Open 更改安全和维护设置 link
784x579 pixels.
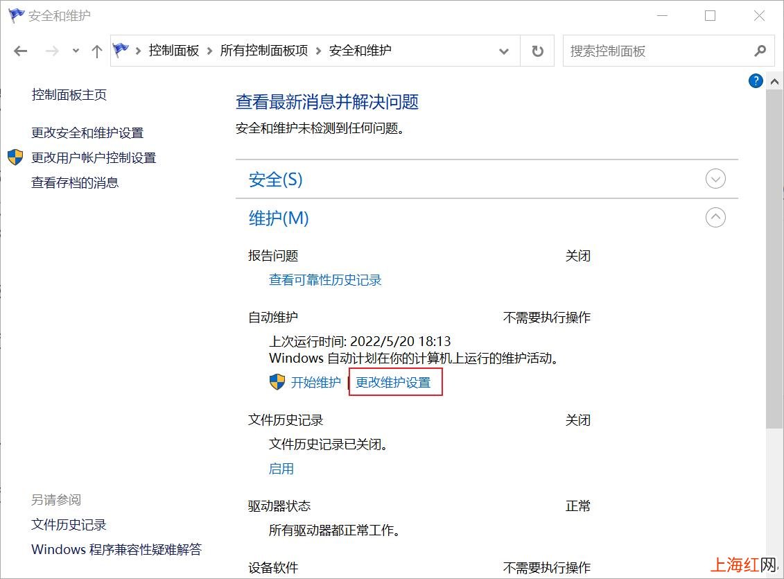pos(87,132)
